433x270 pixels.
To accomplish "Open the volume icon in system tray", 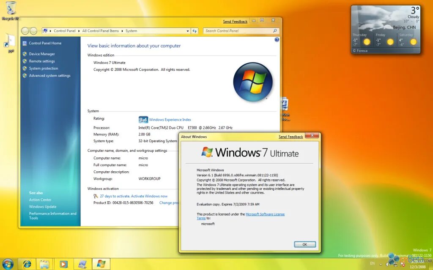I will [x=388, y=264].
